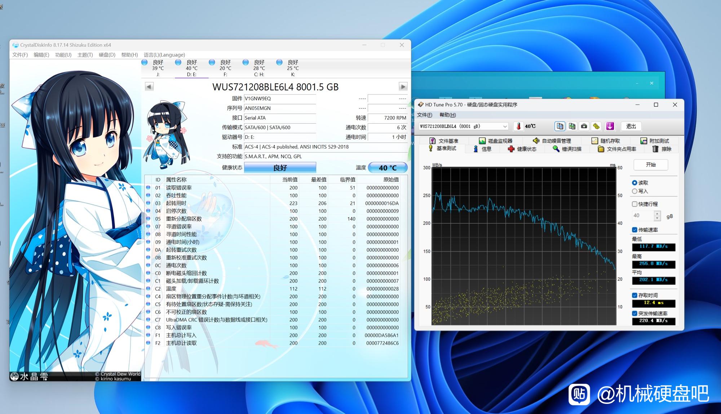Click status dot of 起转用时 attribute row
The width and height of the screenshot is (721, 414).
[x=148, y=203]
